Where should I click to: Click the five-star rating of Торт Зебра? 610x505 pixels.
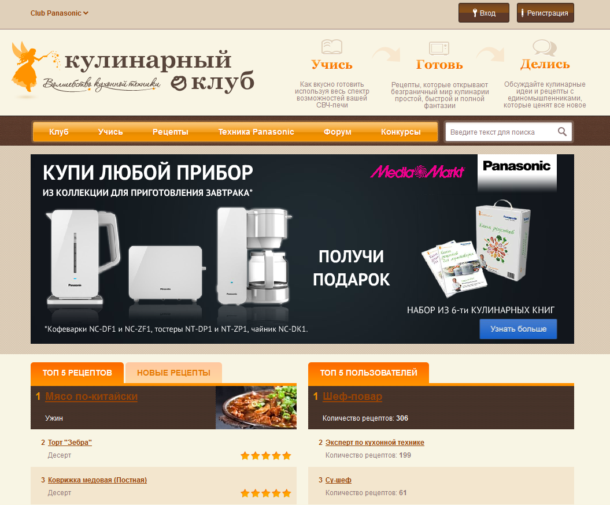pyautogui.click(x=266, y=456)
